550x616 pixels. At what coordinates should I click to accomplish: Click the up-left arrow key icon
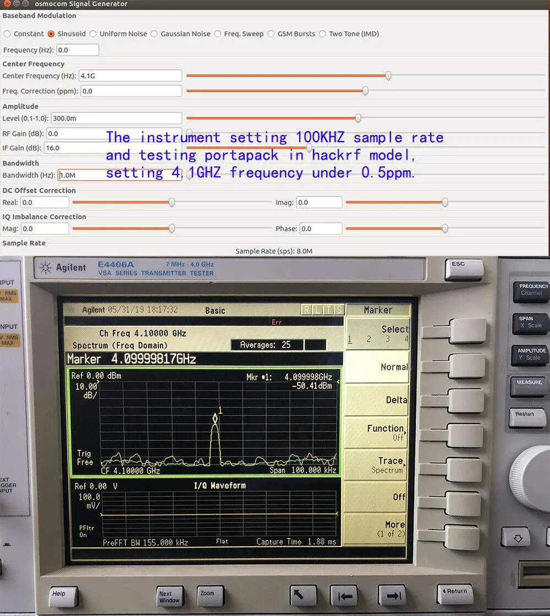[302, 596]
